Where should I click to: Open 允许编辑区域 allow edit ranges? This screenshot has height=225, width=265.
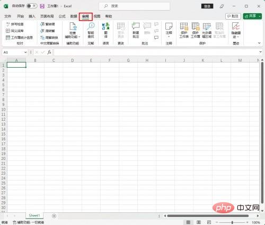tap(207, 30)
